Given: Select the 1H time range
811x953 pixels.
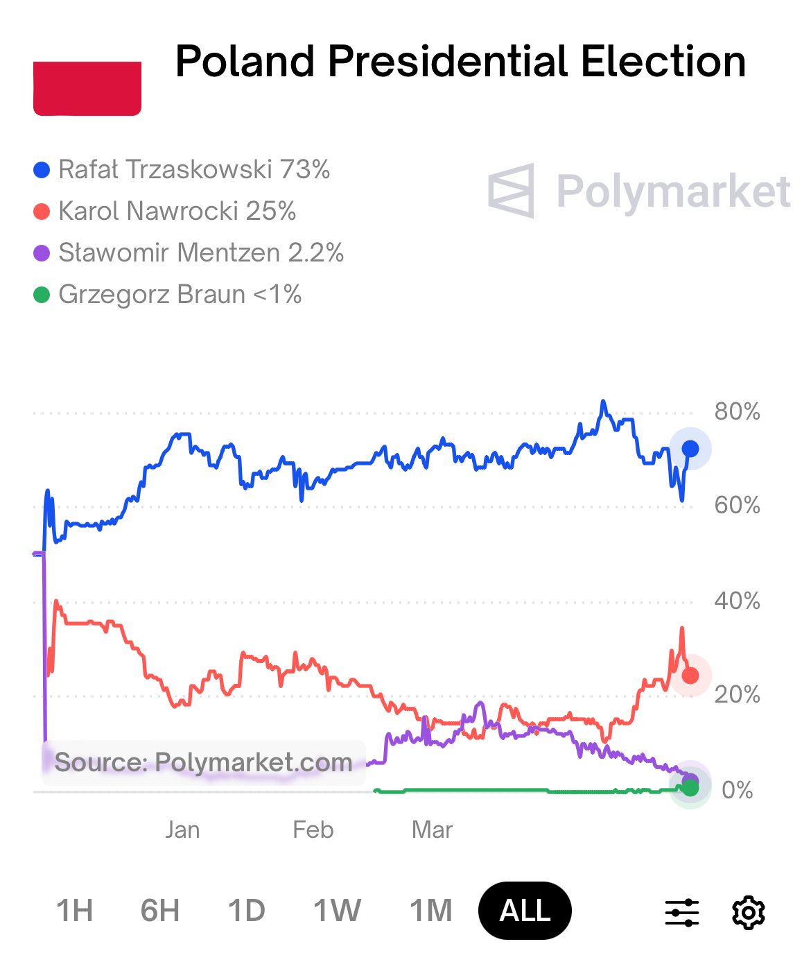Looking at the screenshot, I should tap(74, 911).
